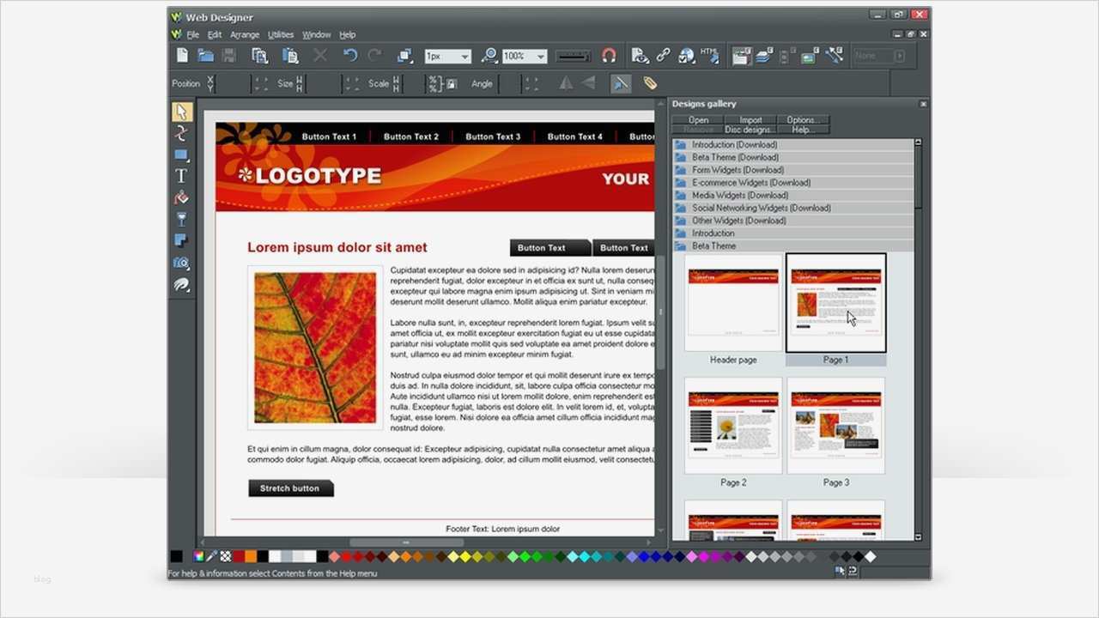Open the 100% zoom level dropdown
The width and height of the screenshot is (1099, 618).
pyautogui.click(x=525, y=56)
